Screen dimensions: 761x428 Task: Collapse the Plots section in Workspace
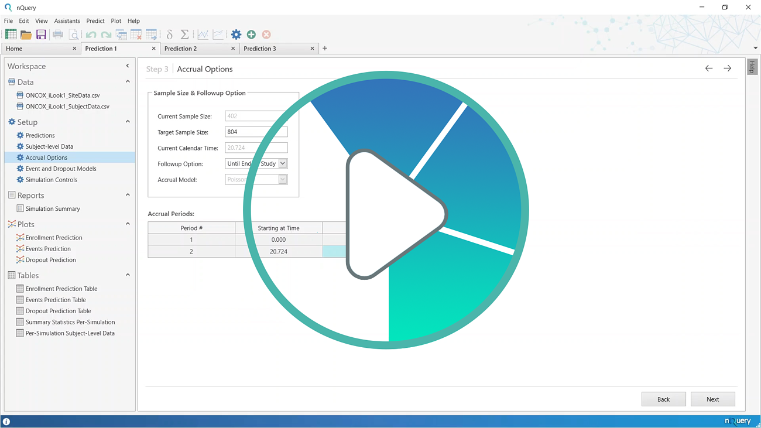pyautogui.click(x=128, y=224)
